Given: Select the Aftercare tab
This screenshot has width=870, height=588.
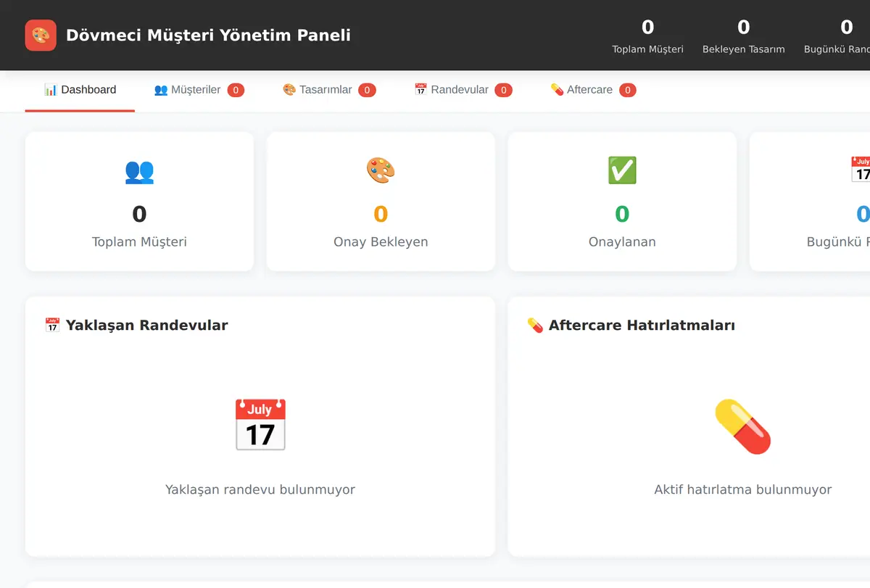Looking at the screenshot, I should 593,90.
